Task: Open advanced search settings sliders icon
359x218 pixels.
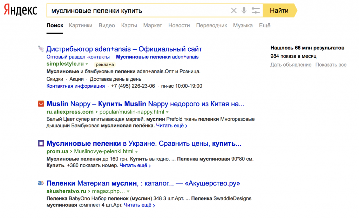Action: (x=256, y=11)
